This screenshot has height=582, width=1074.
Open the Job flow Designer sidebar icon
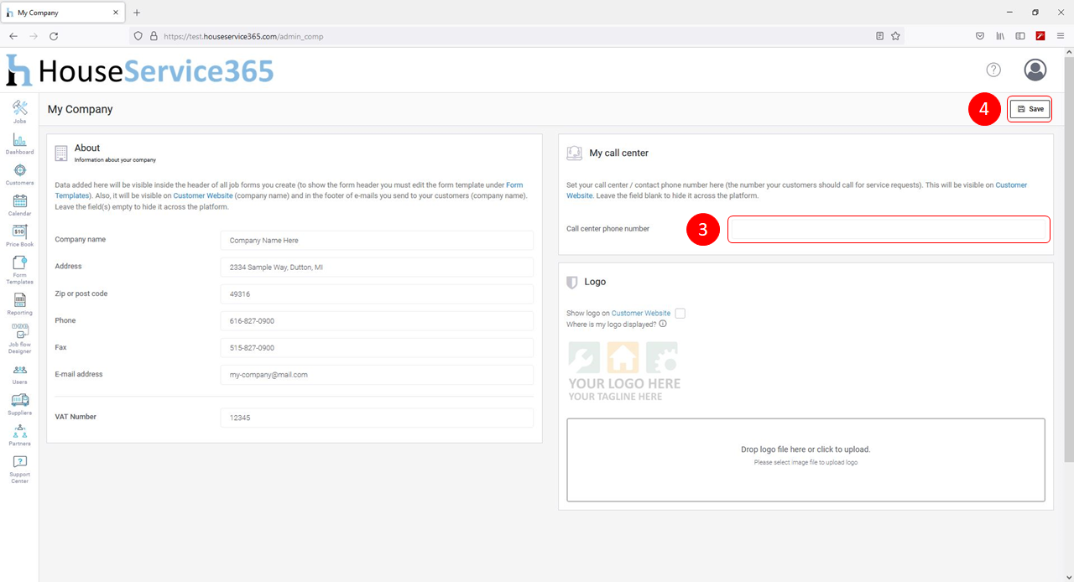pos(19,338)
